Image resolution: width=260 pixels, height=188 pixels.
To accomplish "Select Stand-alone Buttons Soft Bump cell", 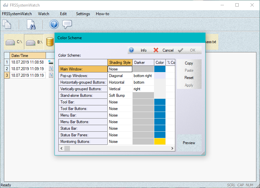I will tap(120, 95).
